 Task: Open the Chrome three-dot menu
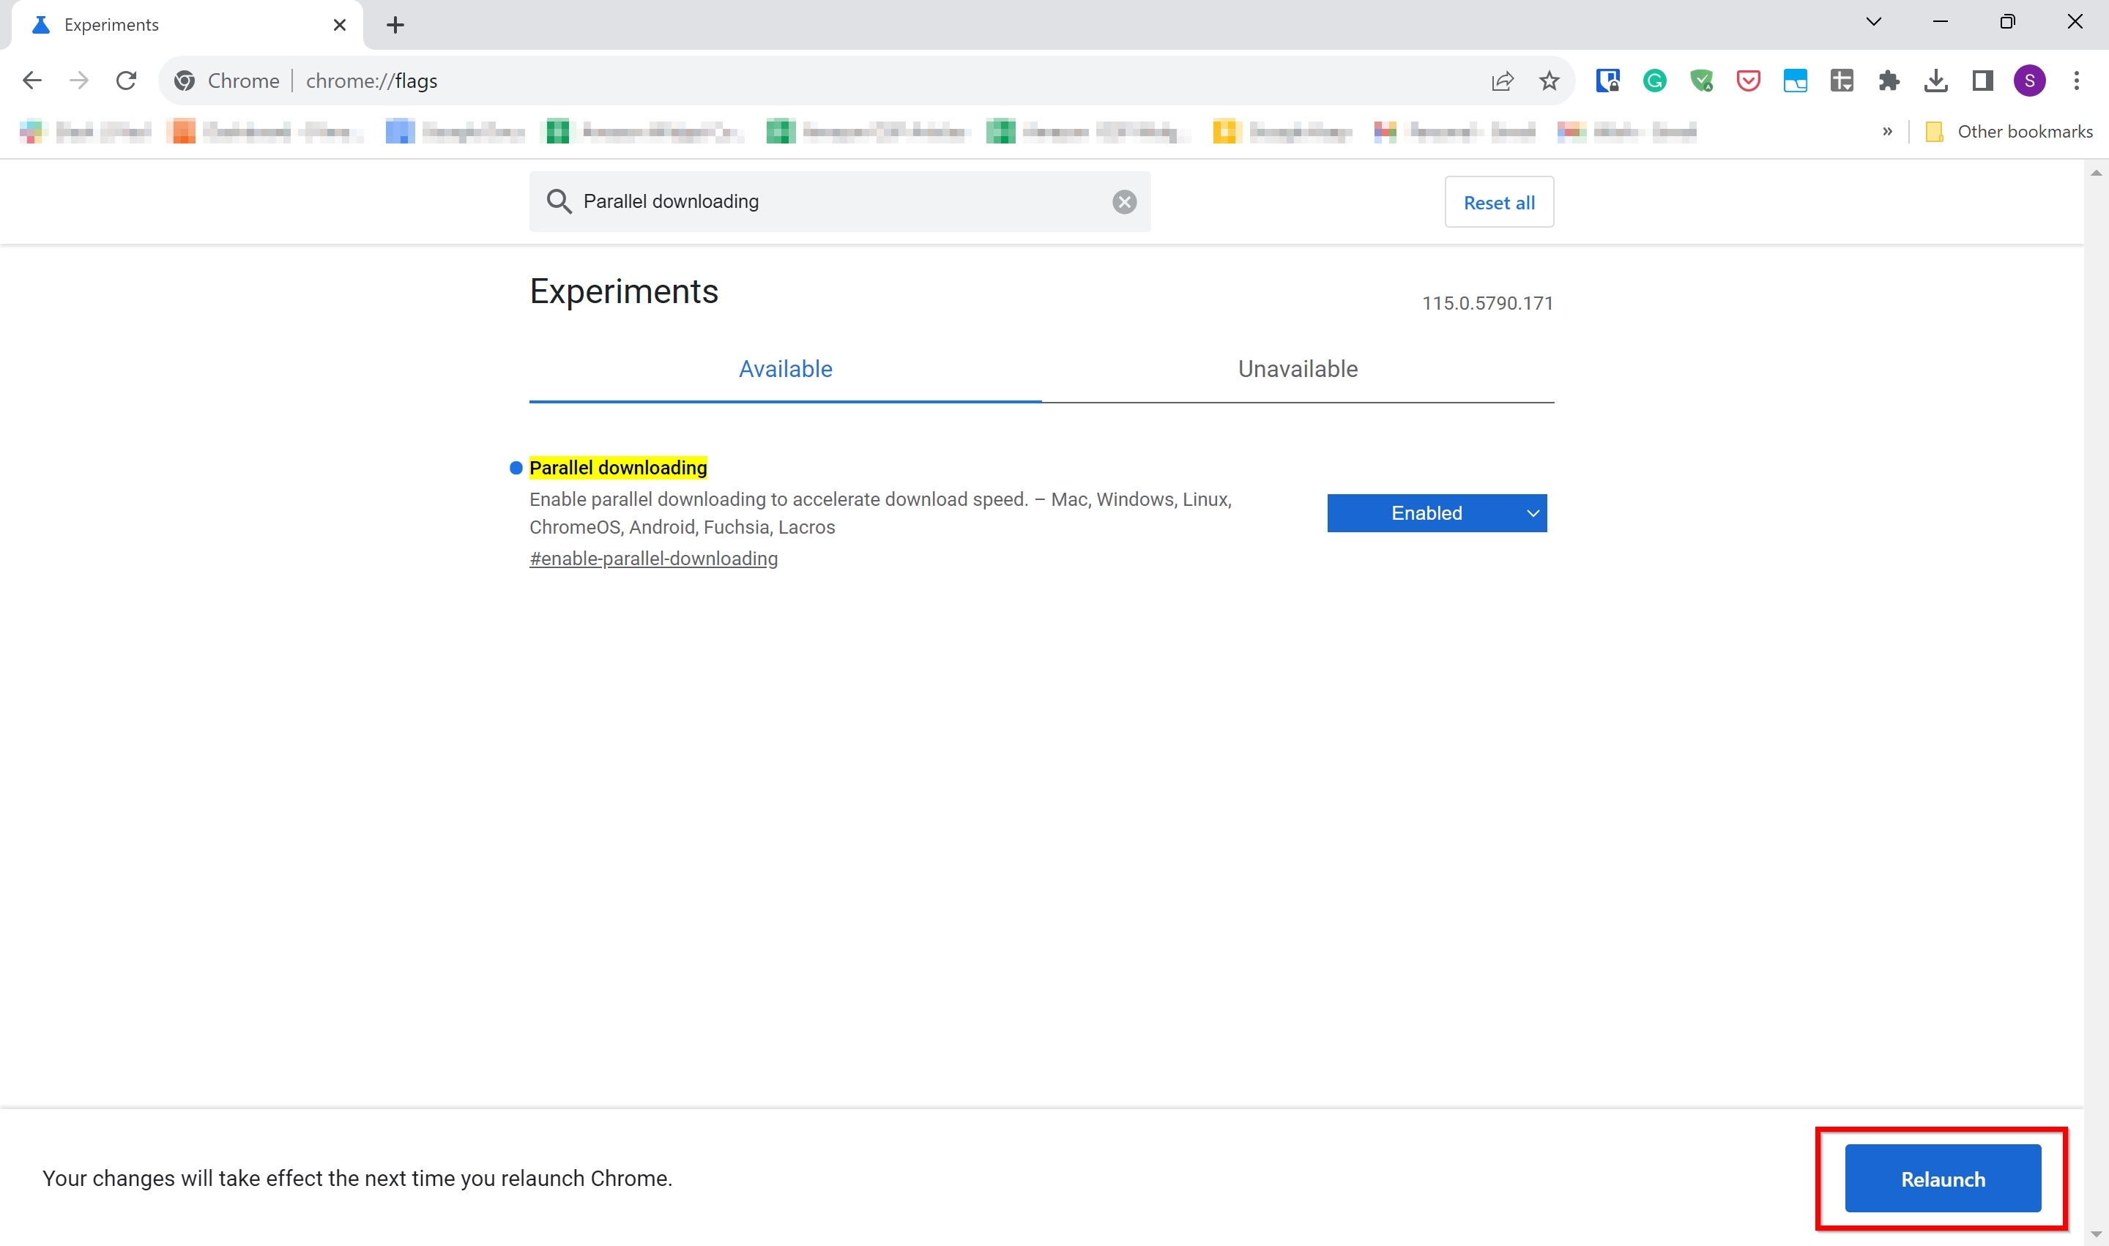pyautogui.click(x=2076, y=81)
